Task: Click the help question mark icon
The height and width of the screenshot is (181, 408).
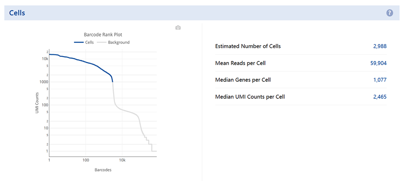Action: (390, 13)
